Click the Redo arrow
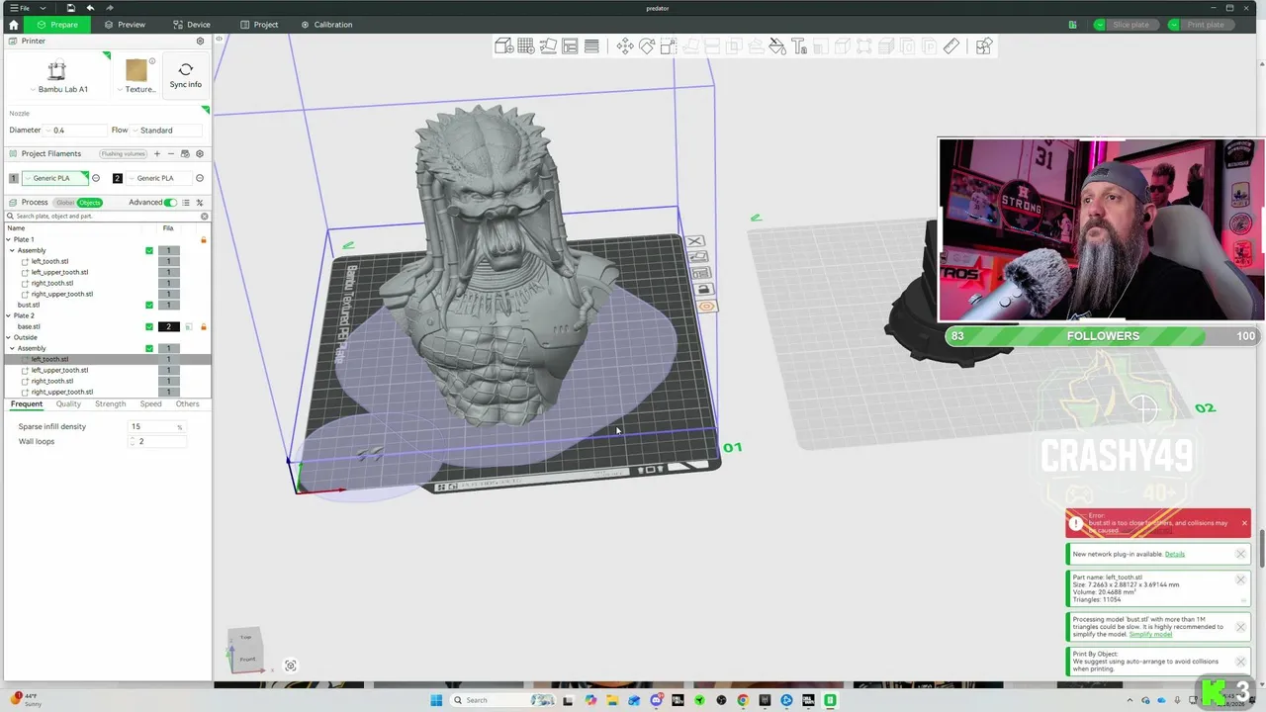 click(x=109, y=8)
